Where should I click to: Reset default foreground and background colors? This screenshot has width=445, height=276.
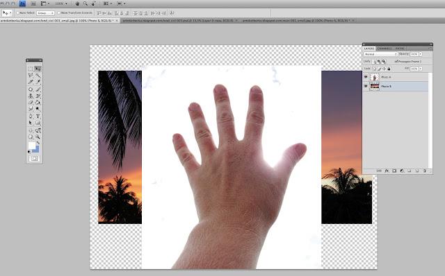(x=29, y=151)
